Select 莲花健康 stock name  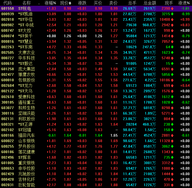pyautogui.click(x=27, y=152)
